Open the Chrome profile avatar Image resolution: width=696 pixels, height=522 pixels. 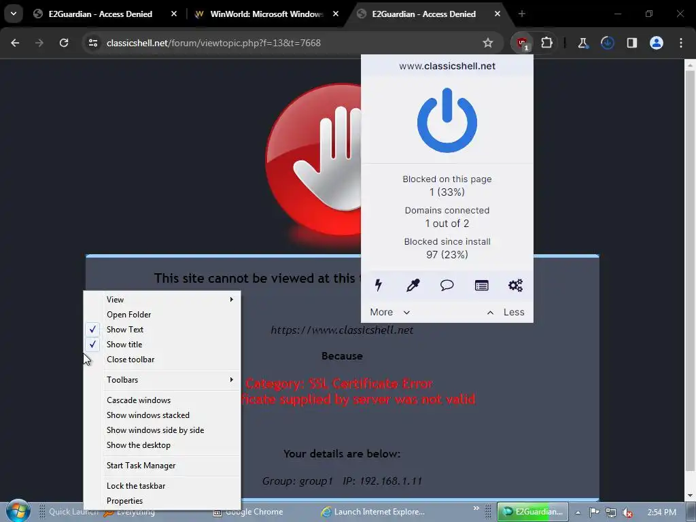click(x=657, y=43)
